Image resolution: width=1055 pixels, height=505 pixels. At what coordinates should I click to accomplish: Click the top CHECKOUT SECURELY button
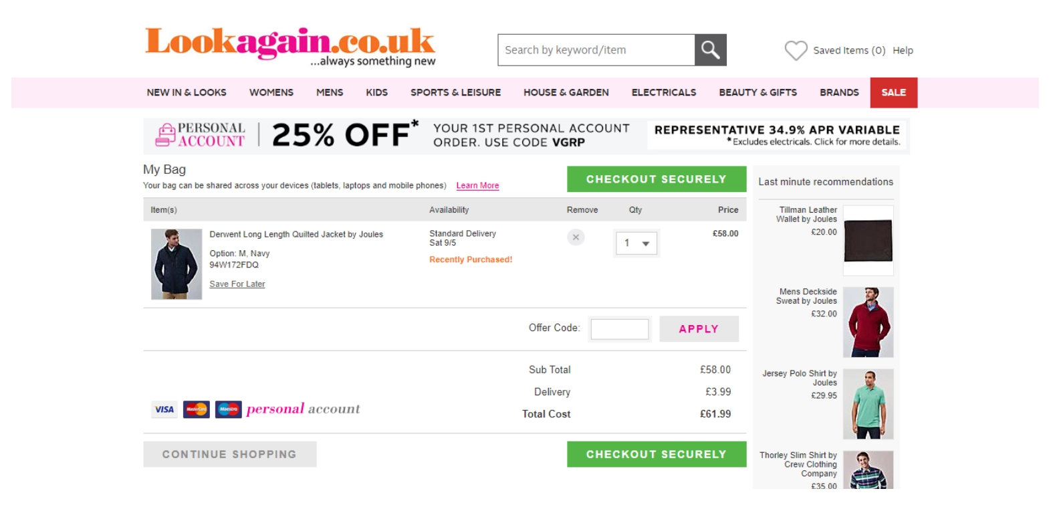(657, 179)
